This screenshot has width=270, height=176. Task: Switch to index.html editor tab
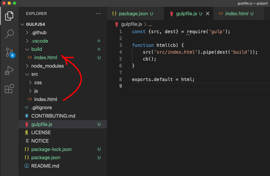[239, 14]
